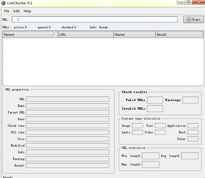Click URL field in URL properties
Image resolution: width=205 pixels, height=178 pixels.
pyautogui.click(x=67, y=99)
